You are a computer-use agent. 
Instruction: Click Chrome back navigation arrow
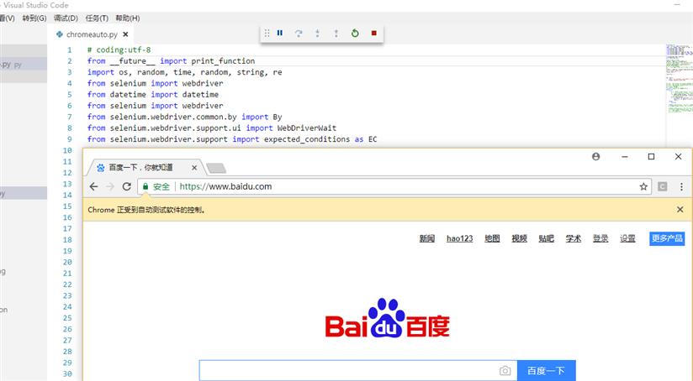coord(93,186)
